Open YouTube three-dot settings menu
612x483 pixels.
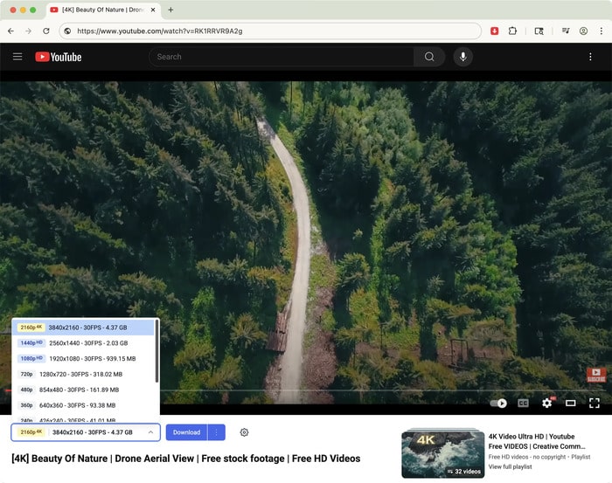590,57
